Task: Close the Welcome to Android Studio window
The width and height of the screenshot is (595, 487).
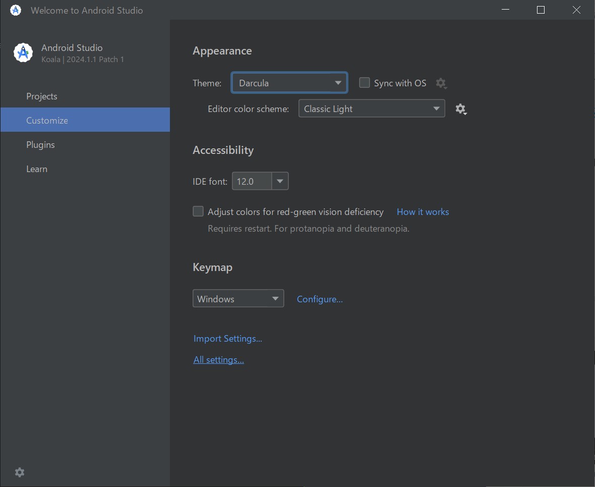Action: (576, 10)
